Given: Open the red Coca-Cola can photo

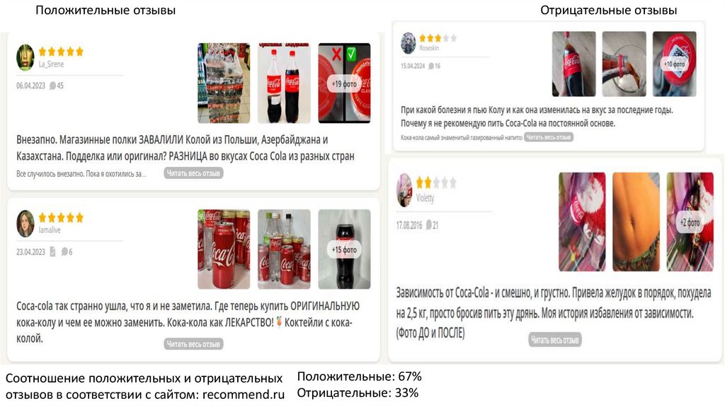Looking at the screenshot, I should coord(224,250).
